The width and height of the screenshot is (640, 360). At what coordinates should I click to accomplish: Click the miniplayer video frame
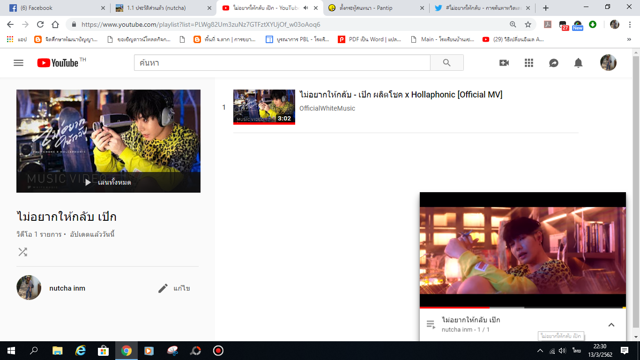(523, 249)
